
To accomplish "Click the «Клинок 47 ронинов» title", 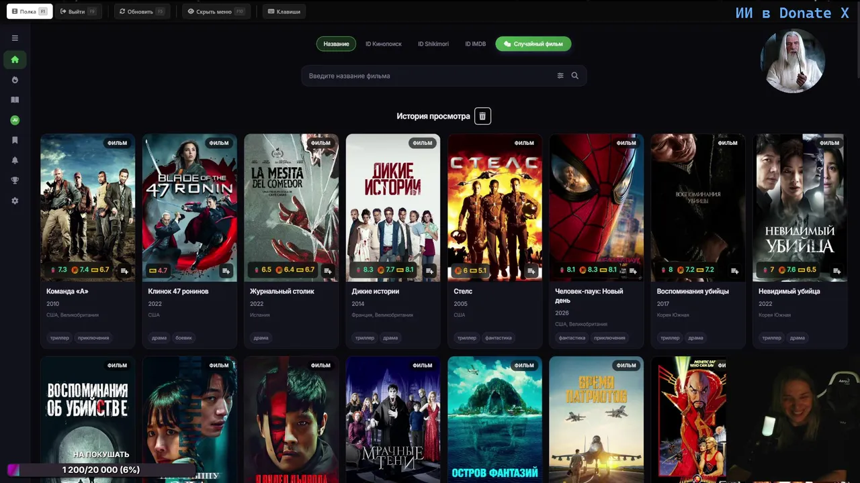I will [x=178, y=292].
